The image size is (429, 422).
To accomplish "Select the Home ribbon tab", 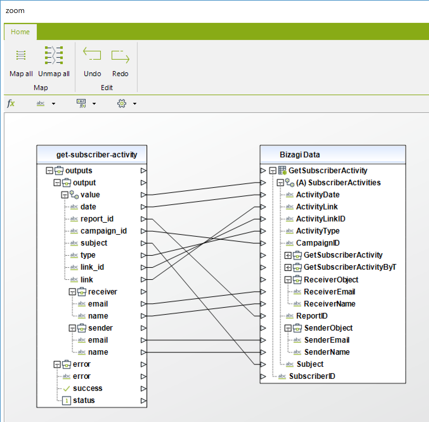I will pos(20,32).
